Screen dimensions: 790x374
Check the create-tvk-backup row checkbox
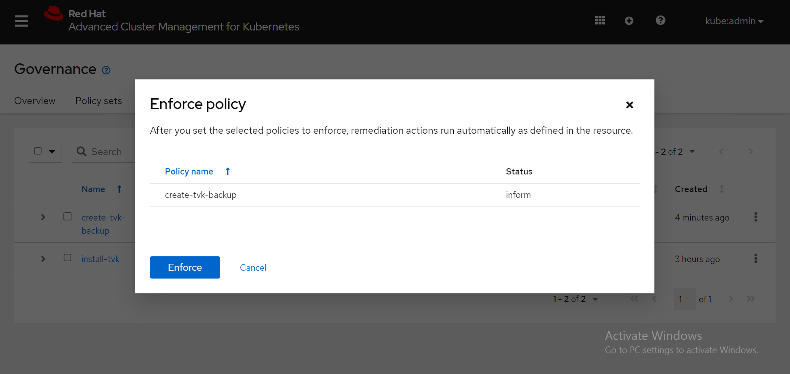68,216
